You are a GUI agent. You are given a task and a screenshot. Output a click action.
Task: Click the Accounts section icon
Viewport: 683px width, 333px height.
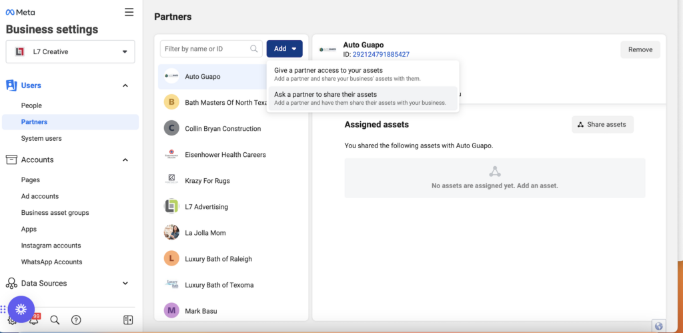(11, 159)
